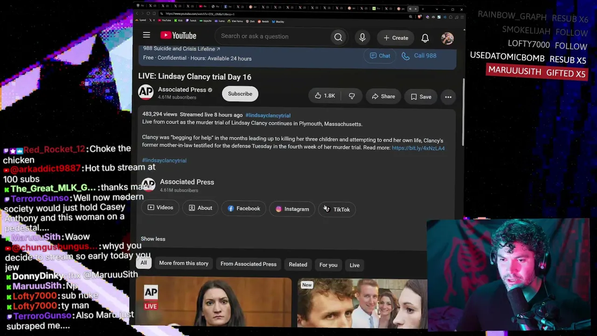Click the Create button
Viewport: 597px width, 336px height.
point(396,38)
